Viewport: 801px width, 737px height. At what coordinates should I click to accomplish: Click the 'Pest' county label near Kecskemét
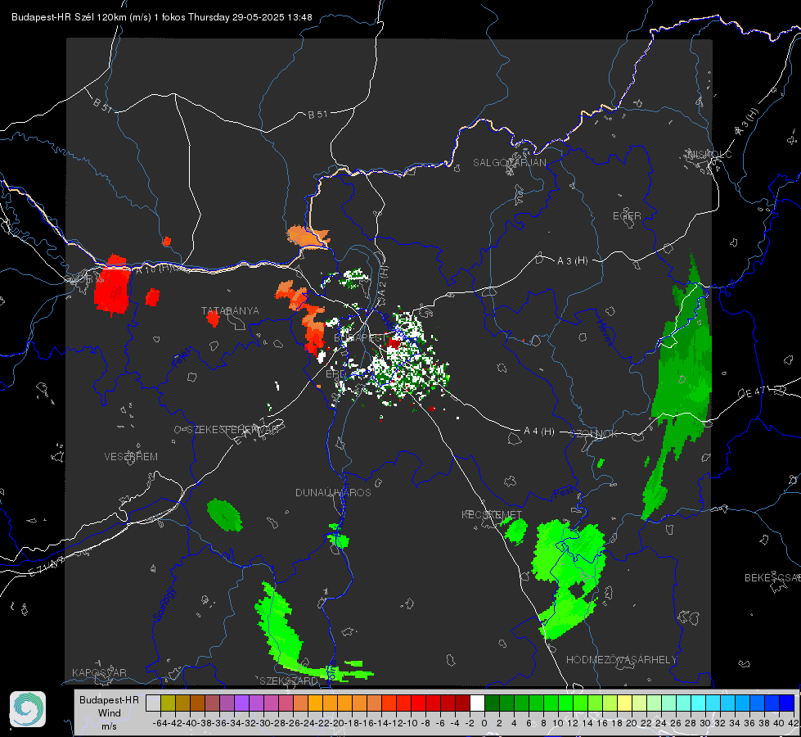pyautogui.click(x=564, y=492)
